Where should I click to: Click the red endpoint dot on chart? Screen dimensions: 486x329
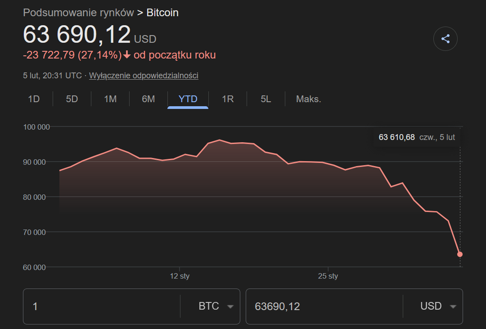coord(460,254)
